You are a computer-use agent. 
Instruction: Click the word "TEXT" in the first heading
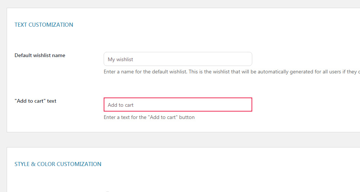point(21,25)
